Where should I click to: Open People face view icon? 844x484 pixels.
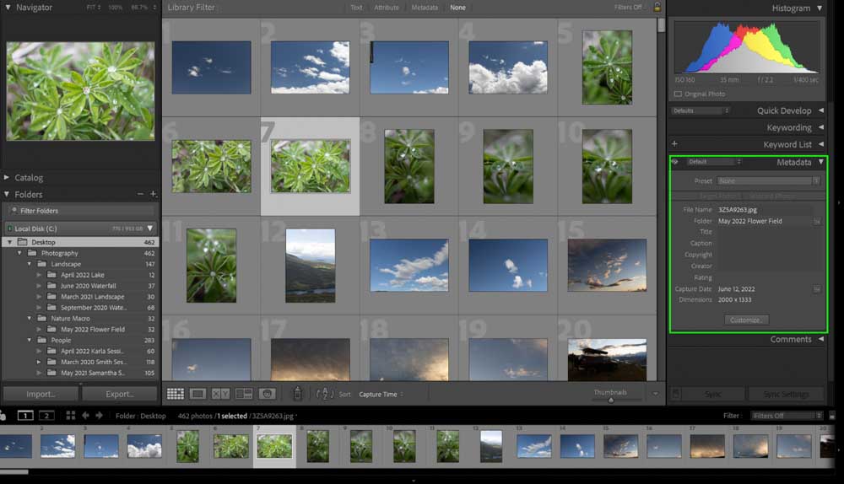click(268, 394)
